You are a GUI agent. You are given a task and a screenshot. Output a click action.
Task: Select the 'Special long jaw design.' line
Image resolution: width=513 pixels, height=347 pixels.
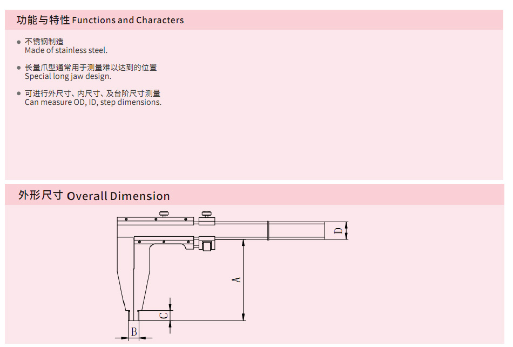(x=68, y=76)
